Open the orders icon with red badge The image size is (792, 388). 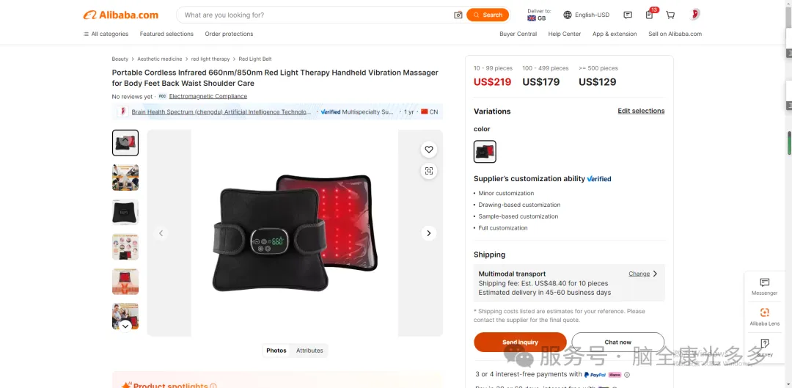click(x=650, y=14)
